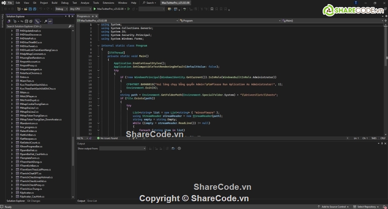Pin the Program.cs tab
Viewport: 388px width, 209px height.
click(x=93, y=16)
